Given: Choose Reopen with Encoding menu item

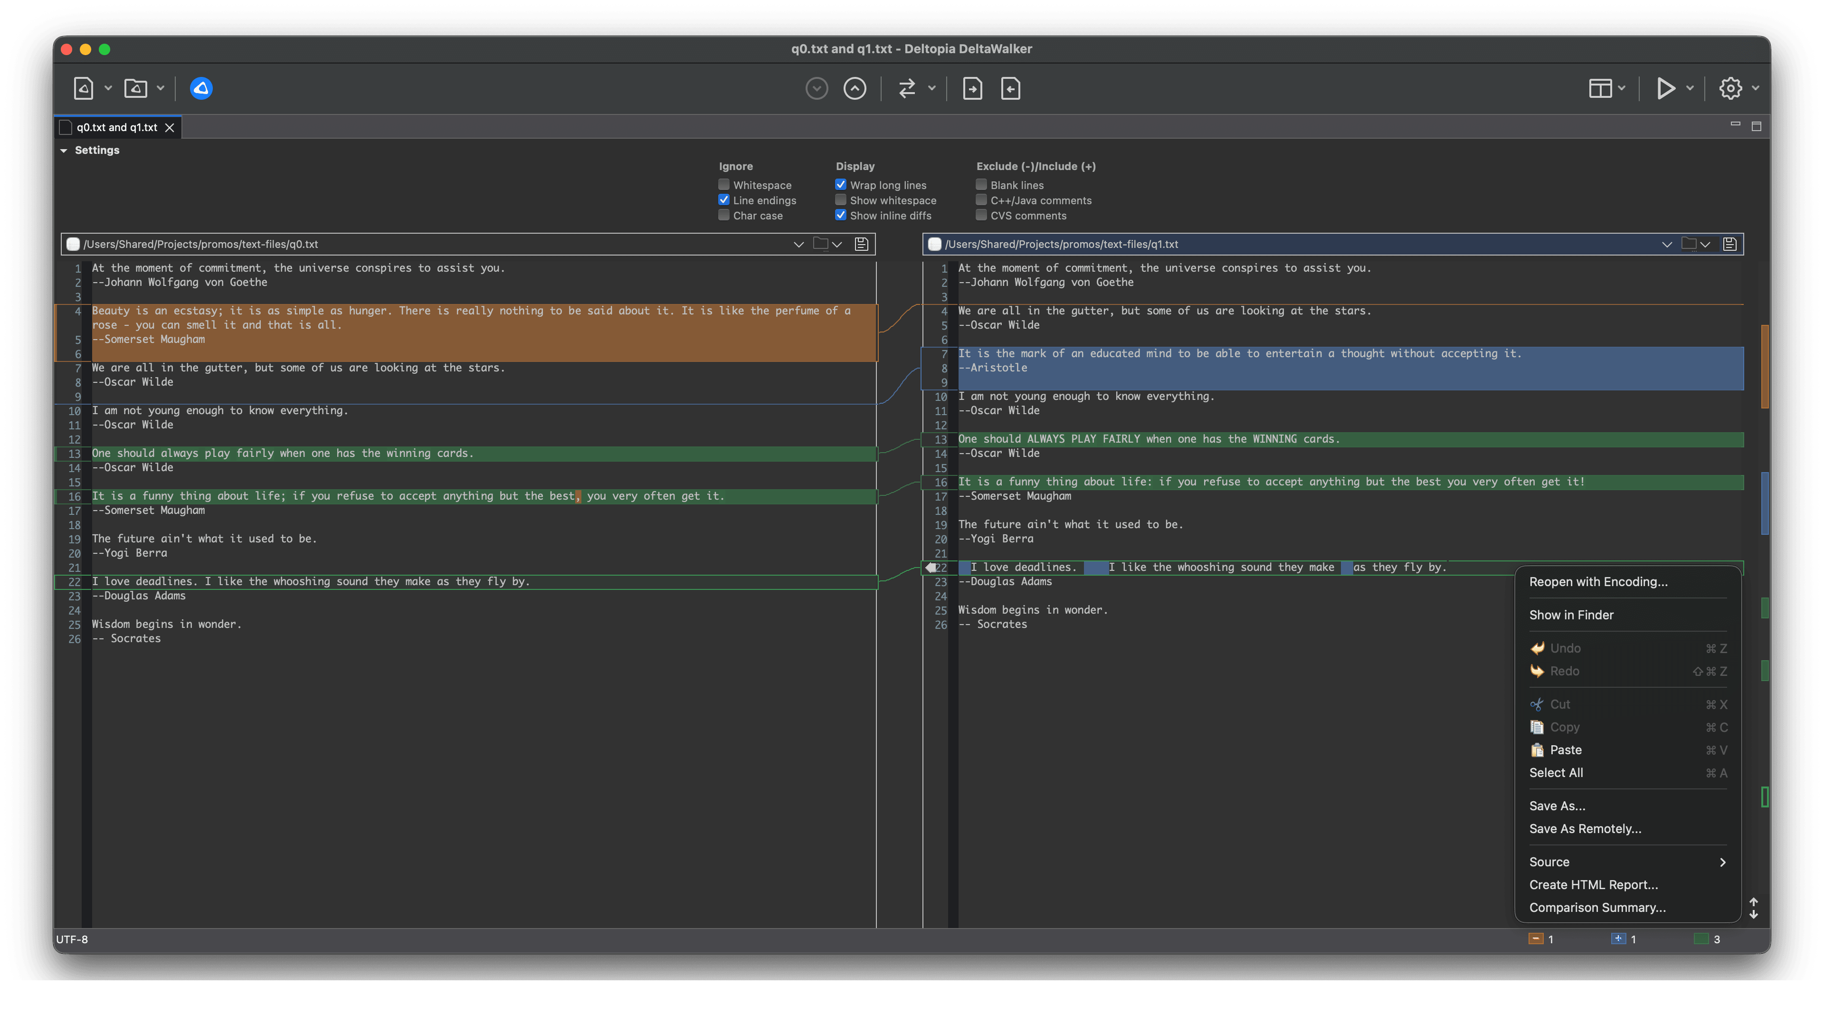Looking at the screenshot, I should [1627, 582].
